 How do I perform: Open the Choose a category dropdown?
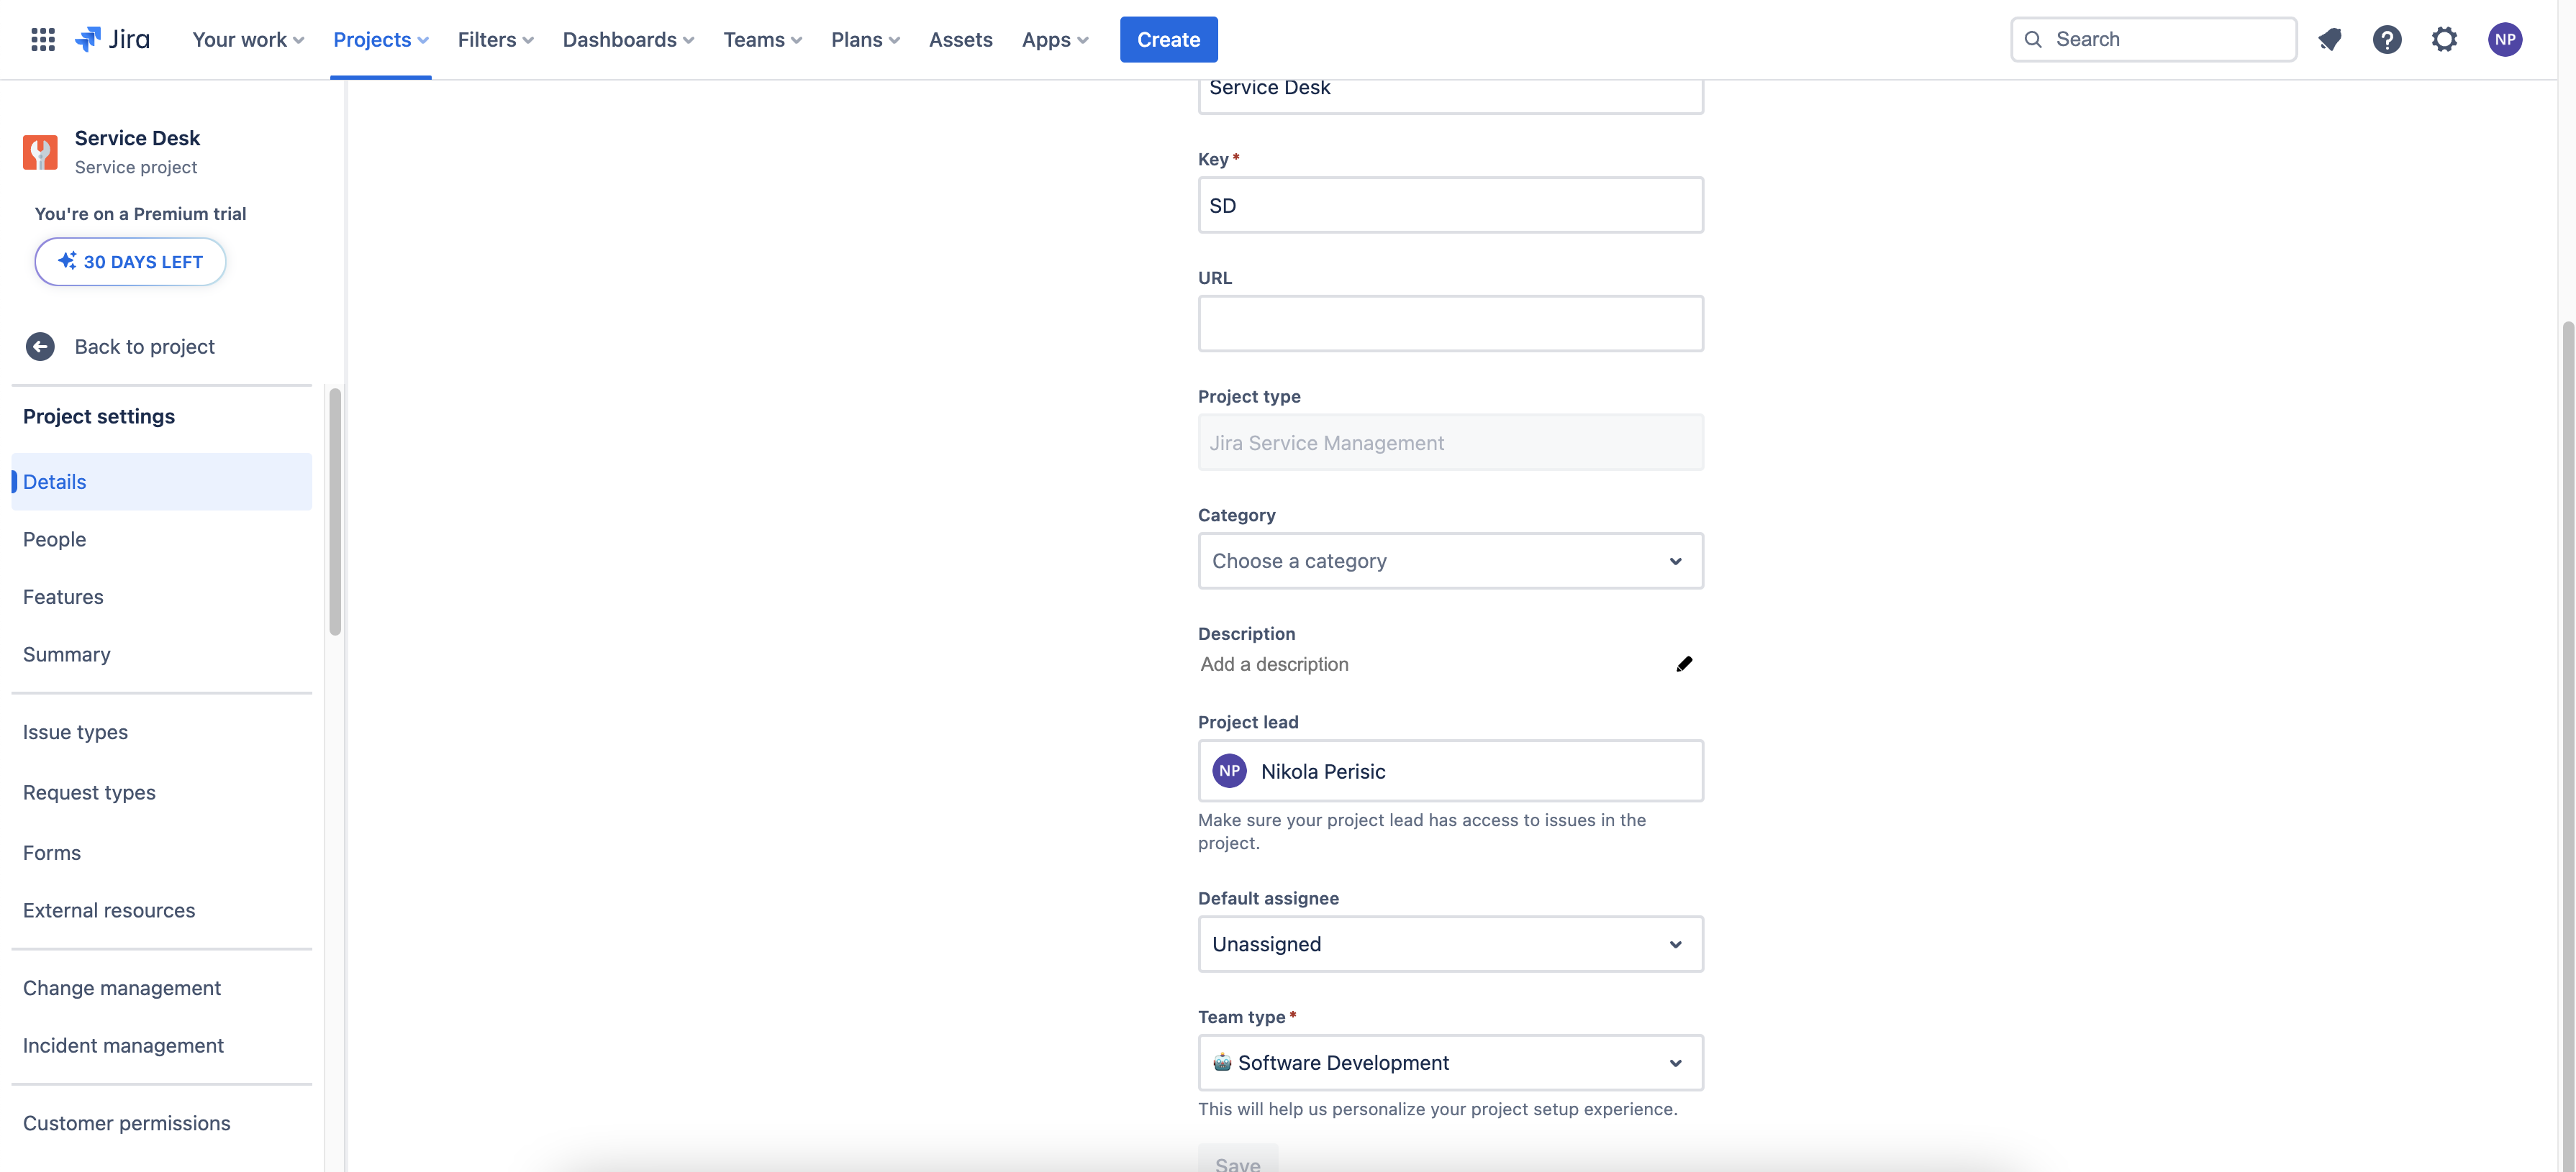1449,561
